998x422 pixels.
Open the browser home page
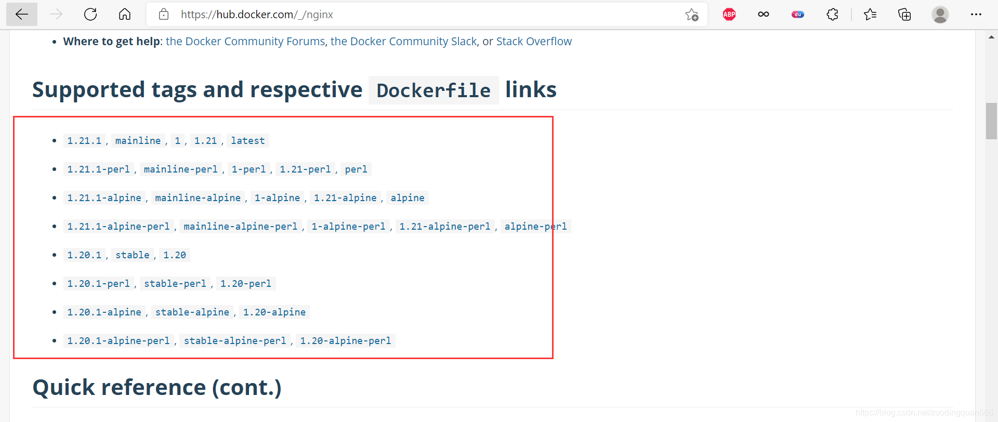(x=125, y=14)
